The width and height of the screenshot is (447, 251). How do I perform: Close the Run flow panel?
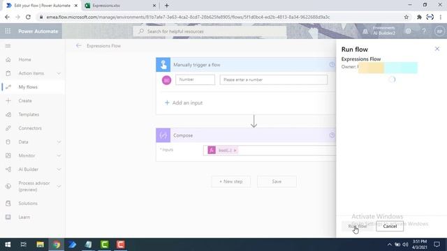(437, 49)
